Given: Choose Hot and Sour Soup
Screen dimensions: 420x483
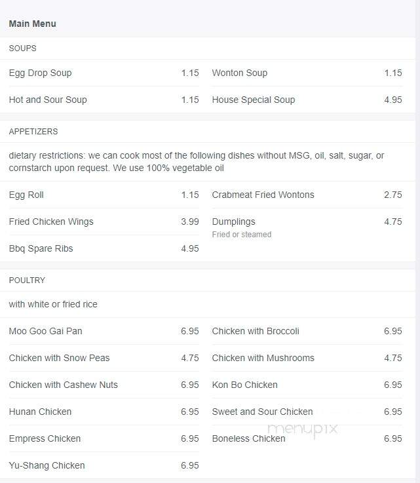Looking at the screenshot, I should pyautogui.click(x=104, y=100).
